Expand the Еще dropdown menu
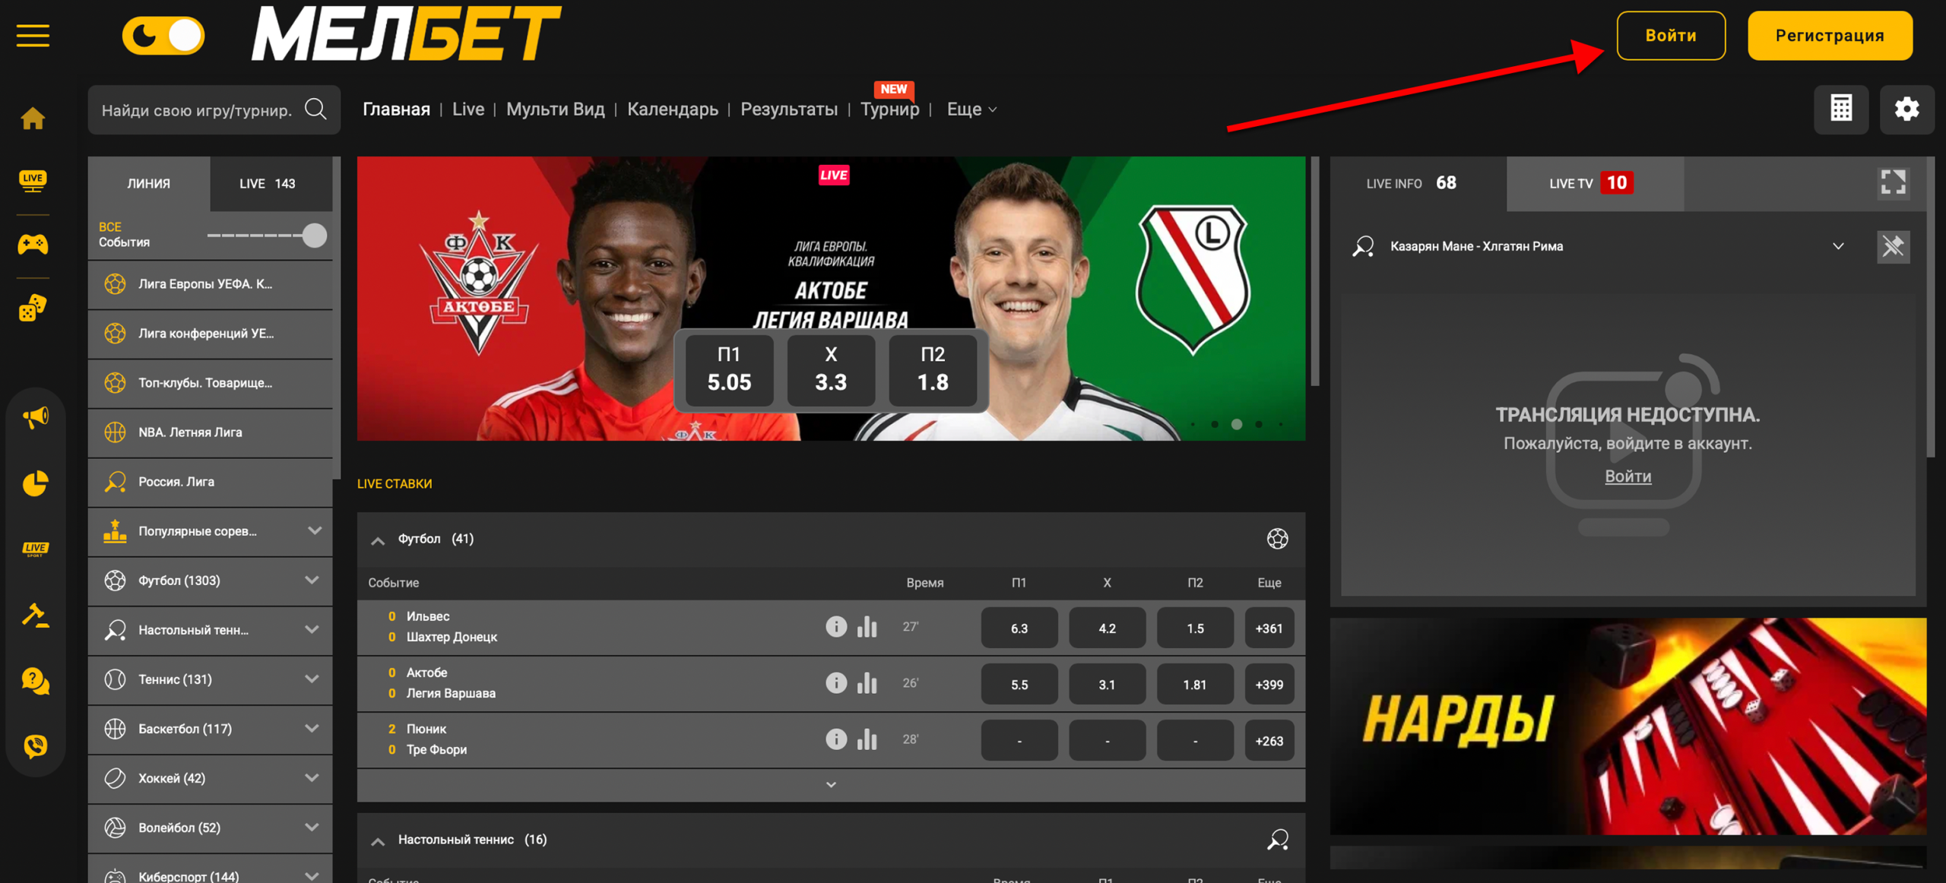This screenshot has height=883, width=1946. pyautogui.click(x=971, y=109)
